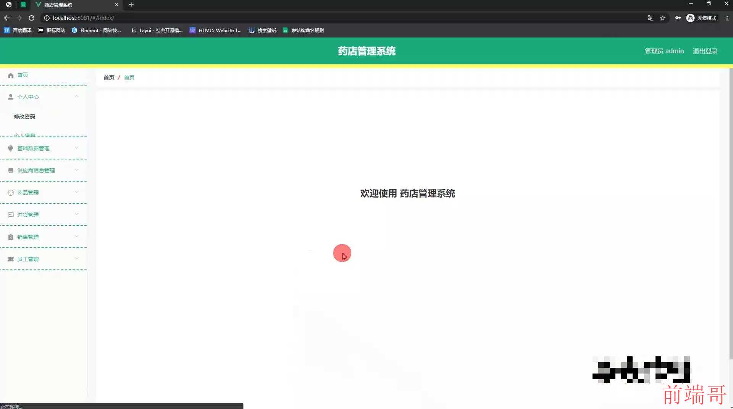Open the translate page icon
Viewport: 733px width, 409px height.
pyautogui.click(x=651, y=18)
